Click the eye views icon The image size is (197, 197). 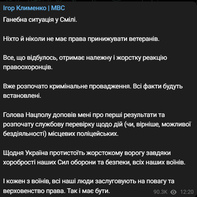(x=173, y=192)
